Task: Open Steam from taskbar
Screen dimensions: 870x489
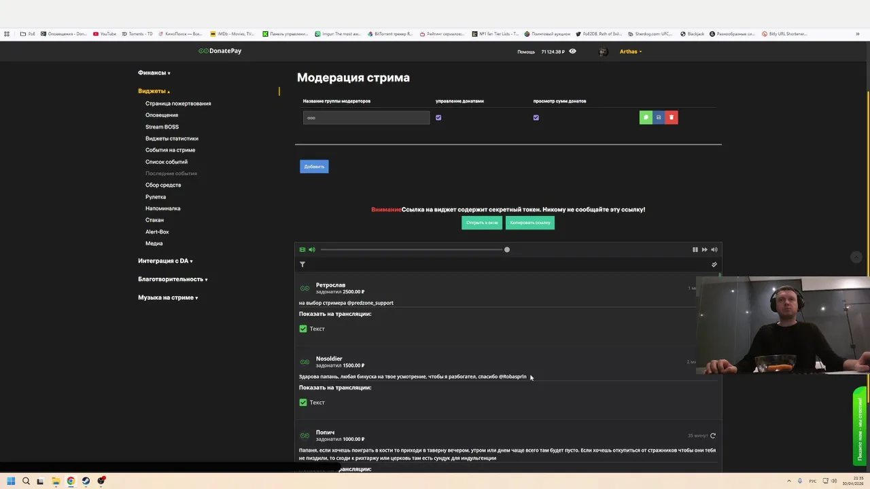Action: point(86,481)
